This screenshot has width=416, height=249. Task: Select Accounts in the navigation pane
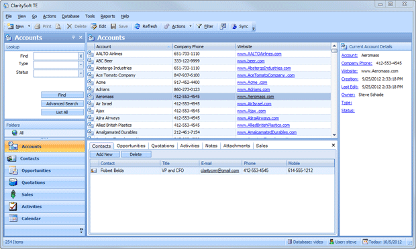coord(44,146)
